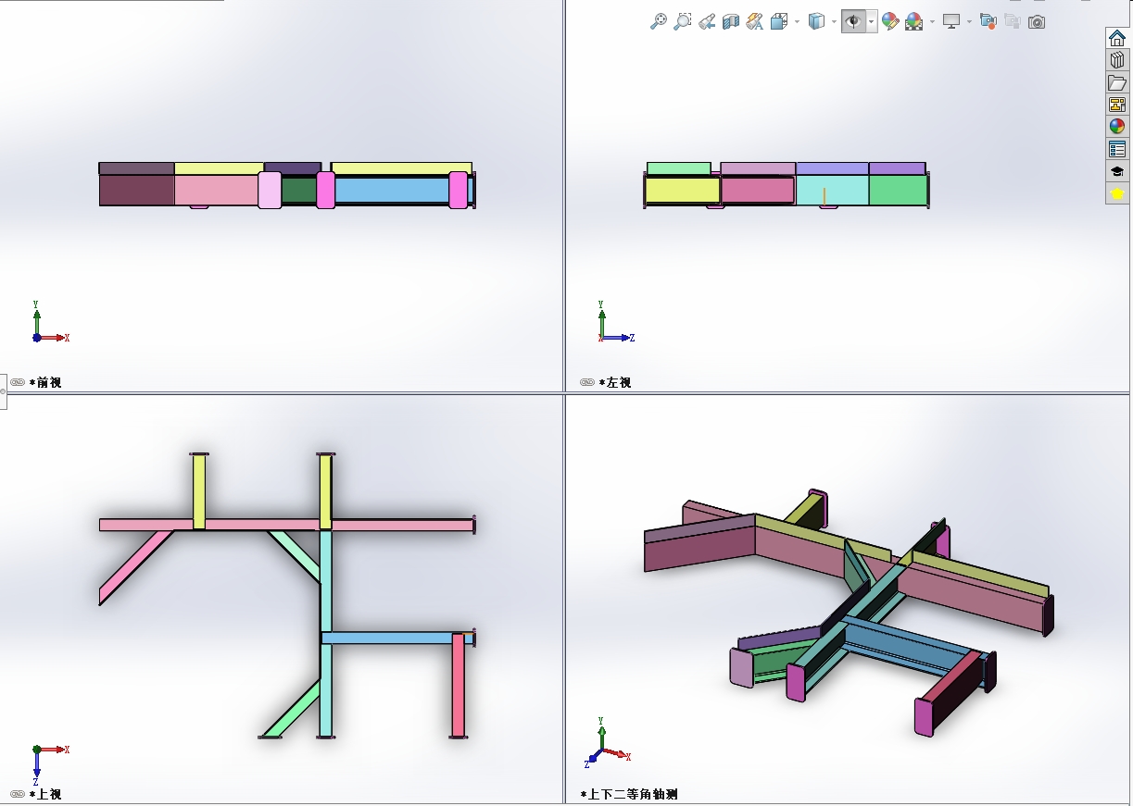Click the greyed-out camera icon in toolbar
This screenshot has height=806, width=1133.
(1012, 21)
